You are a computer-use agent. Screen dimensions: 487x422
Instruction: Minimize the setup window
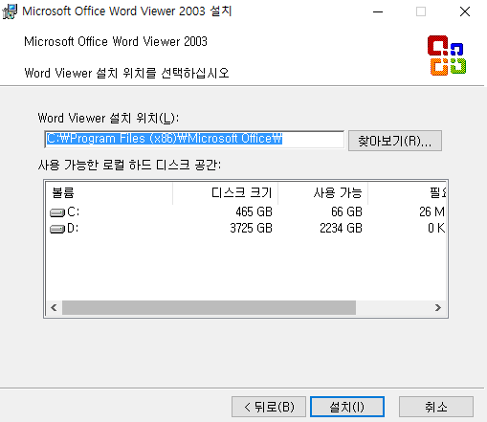pyautogui.click(x=378, y=11)
